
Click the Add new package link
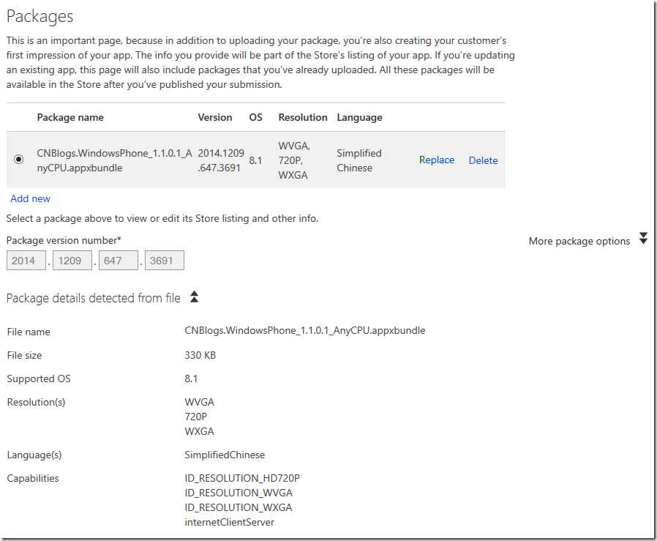31,198
